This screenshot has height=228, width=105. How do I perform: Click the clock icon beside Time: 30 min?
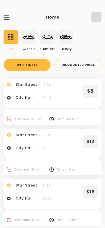[x=52, y=220]
